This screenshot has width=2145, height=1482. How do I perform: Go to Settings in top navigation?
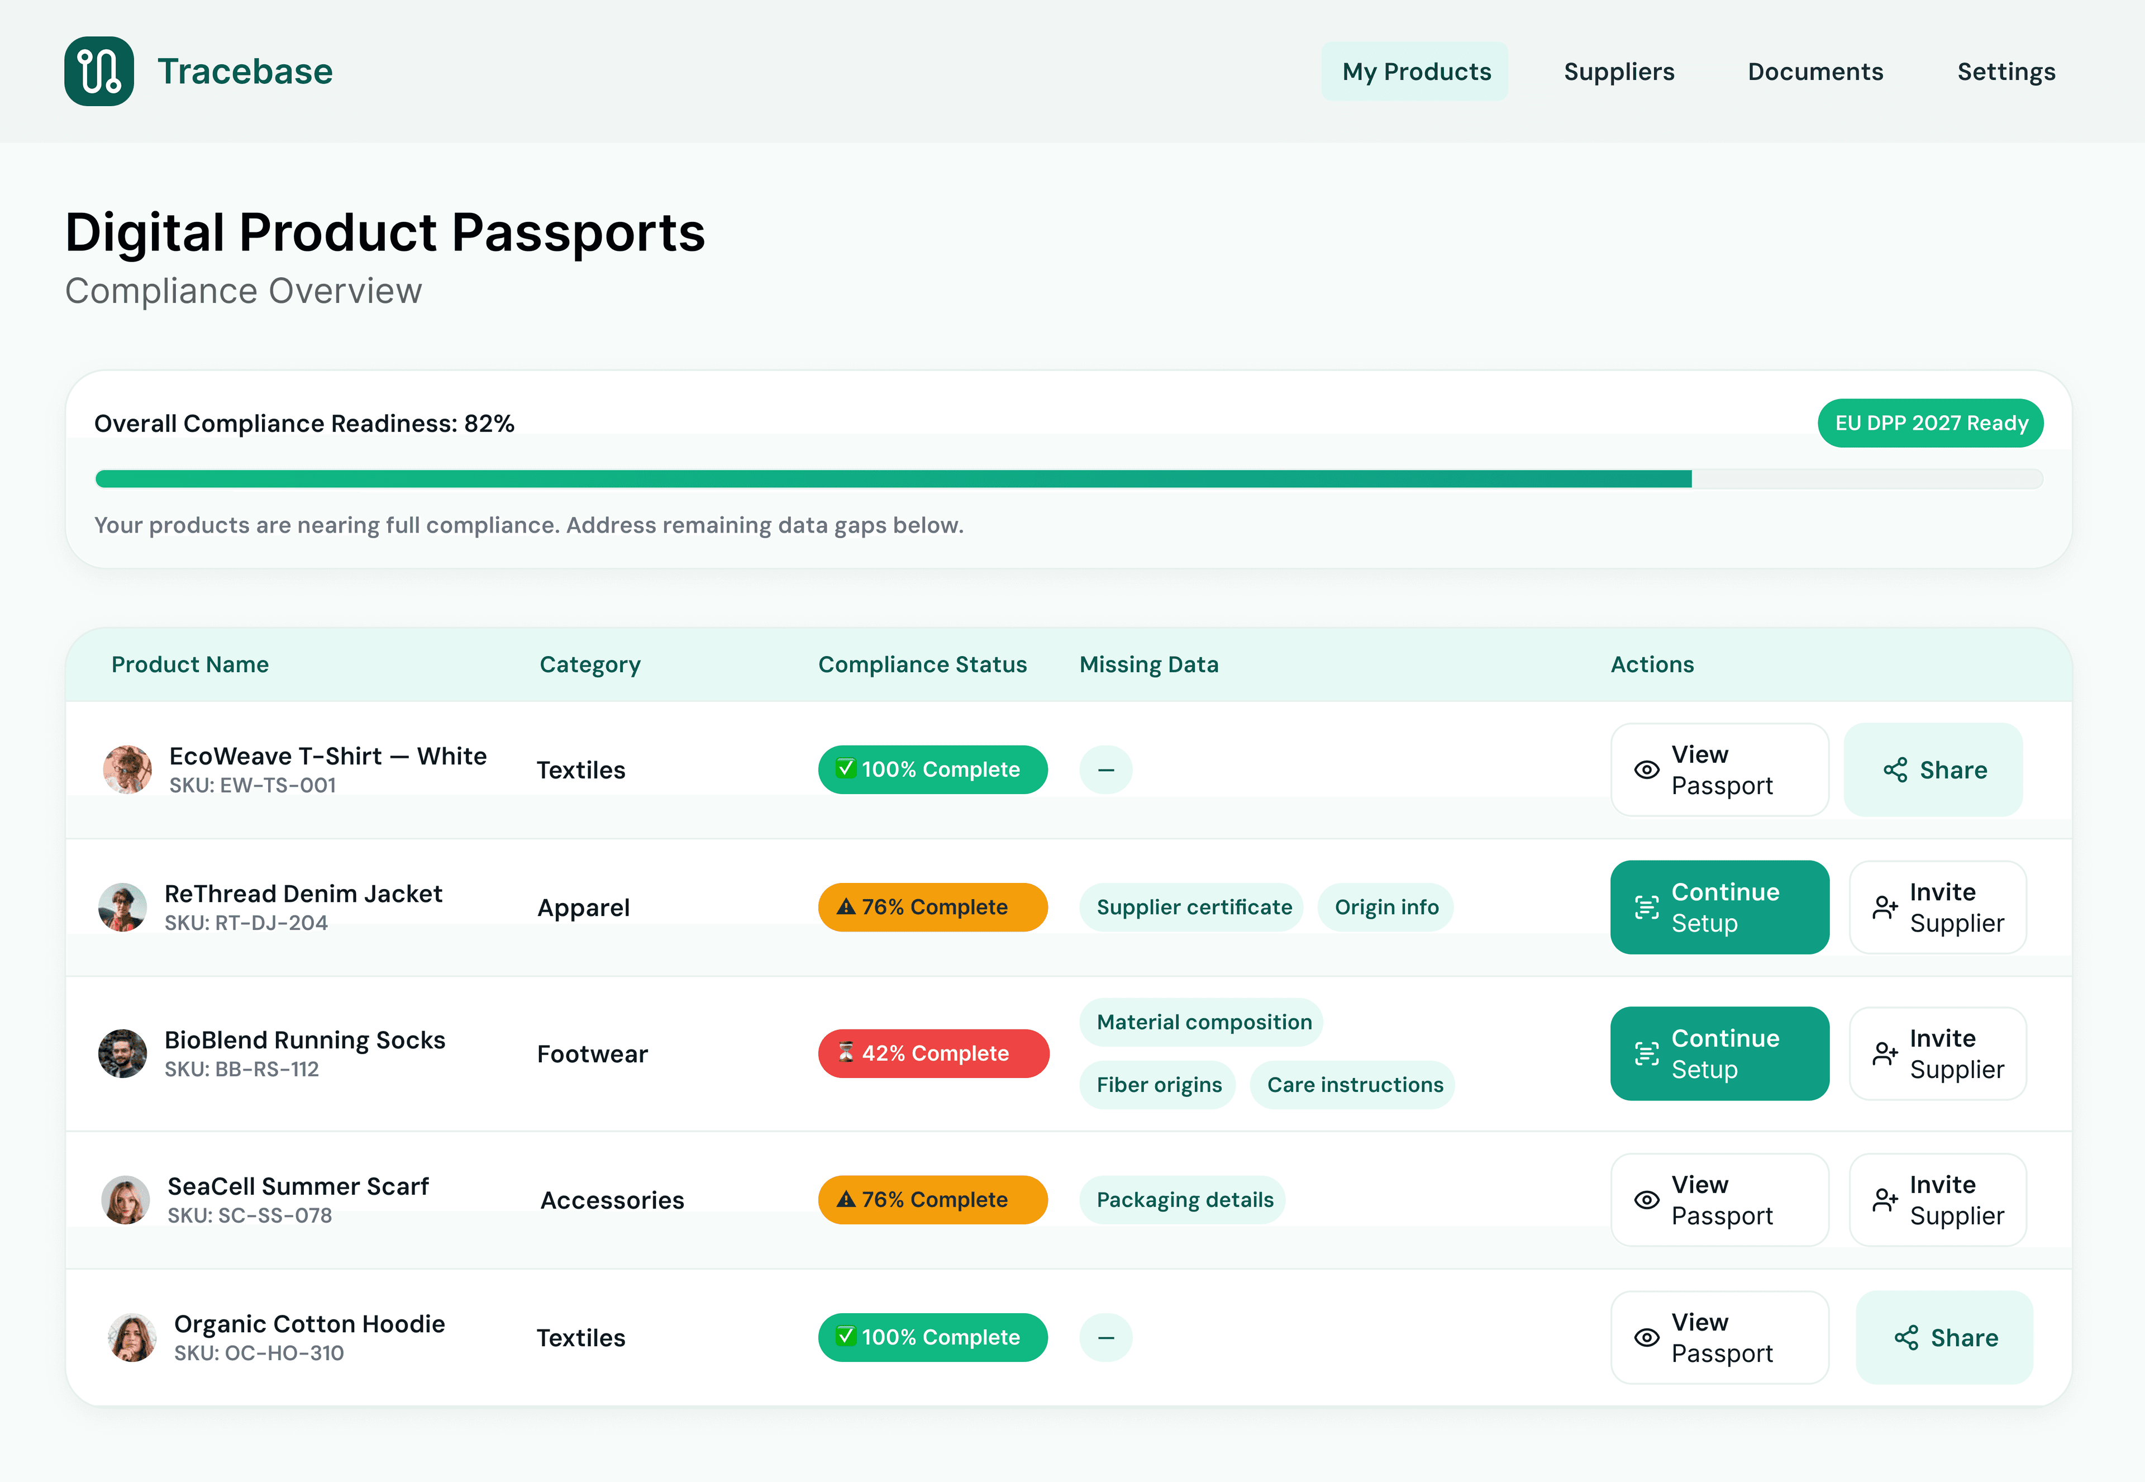[2006, 72]
